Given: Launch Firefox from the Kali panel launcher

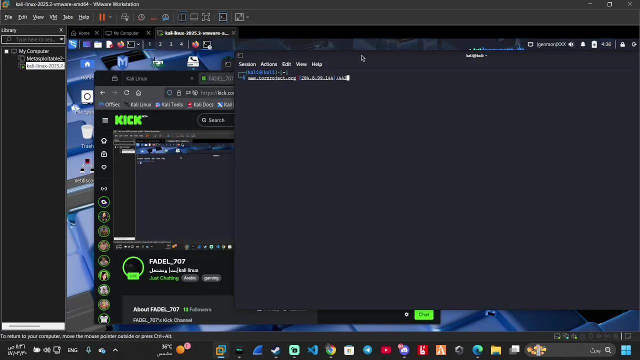Looking at the screenshot, I should click(120, 44).
